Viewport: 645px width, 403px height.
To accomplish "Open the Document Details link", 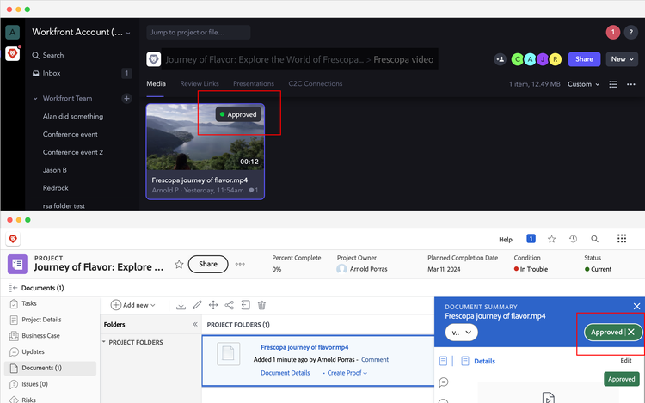I will pyautogui.click(x=286, y=373).
